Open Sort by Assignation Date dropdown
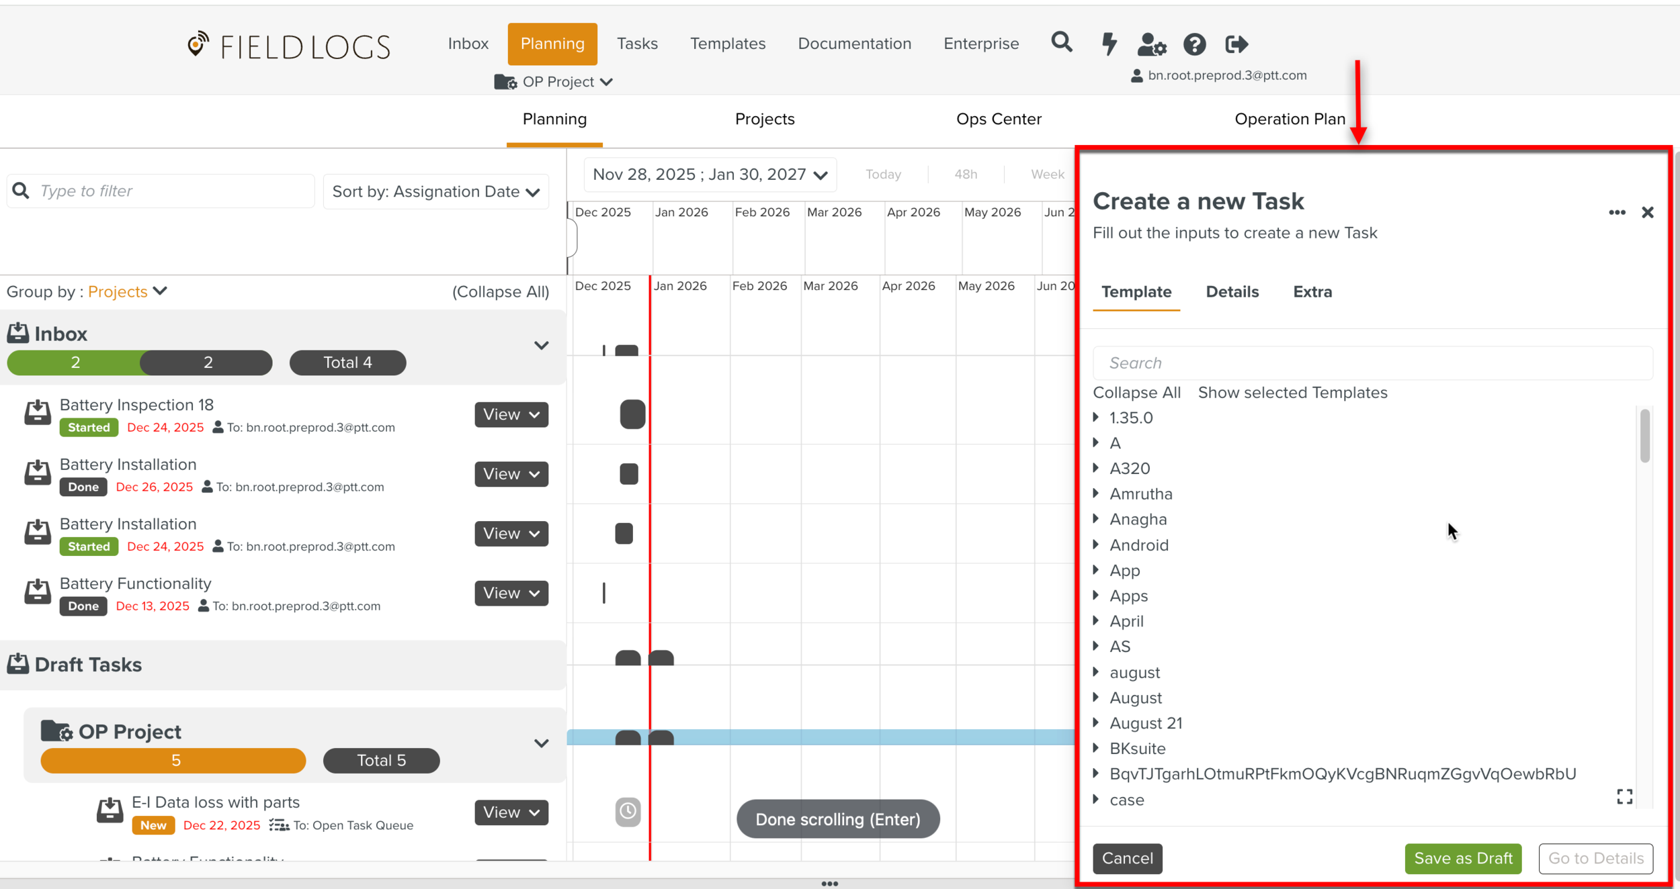The height and width of the screenshot is (889, 1680). coord(436,192)
